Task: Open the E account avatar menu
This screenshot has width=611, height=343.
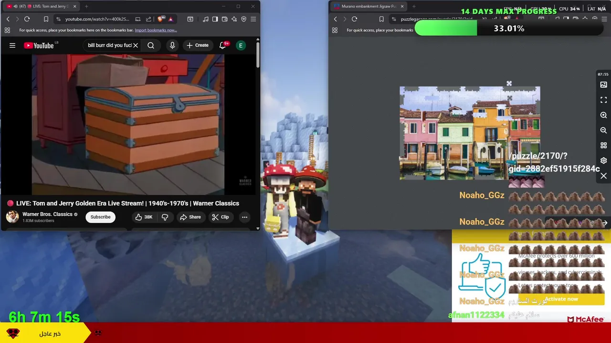Action: (241, 45)
